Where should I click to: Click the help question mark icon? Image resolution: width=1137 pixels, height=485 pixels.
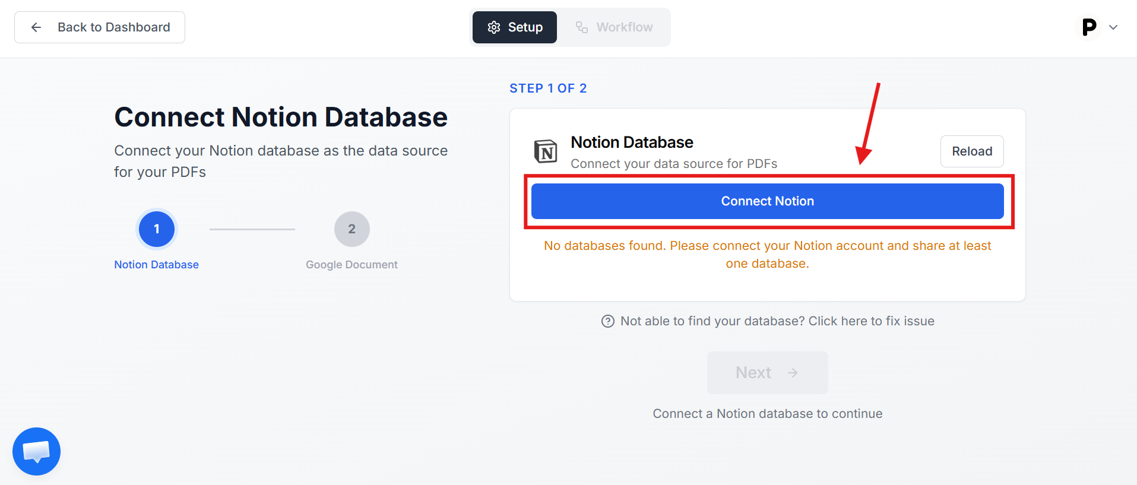(x=608, y=321)
